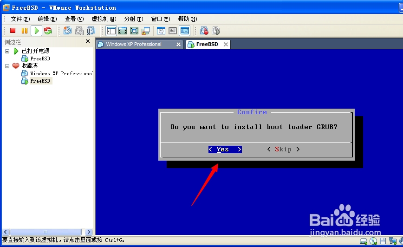
Task: Open the 编辑(E) menu
Action: click(x=47, y=19)
